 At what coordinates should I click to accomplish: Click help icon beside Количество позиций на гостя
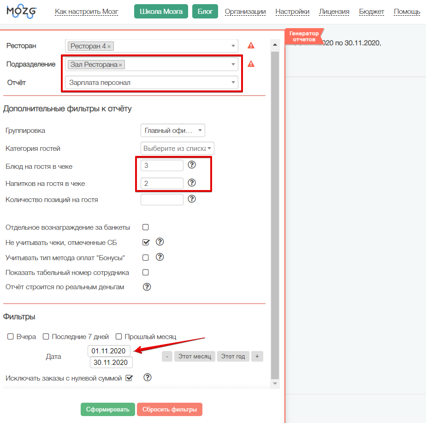tap(192, 199)
